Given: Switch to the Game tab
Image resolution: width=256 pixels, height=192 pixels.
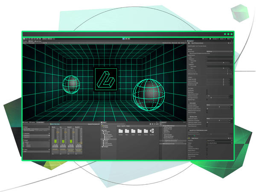Looking at the screenshot, I should [x=31, y=41].
